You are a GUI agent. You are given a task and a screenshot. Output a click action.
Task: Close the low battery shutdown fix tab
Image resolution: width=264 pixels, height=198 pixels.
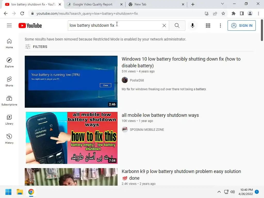(60, 5)
